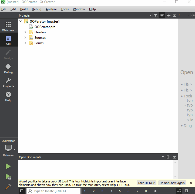Collapse OOPerator [master] project node
This screenshot has height=194, width=195.
click(x=21, y=21)
